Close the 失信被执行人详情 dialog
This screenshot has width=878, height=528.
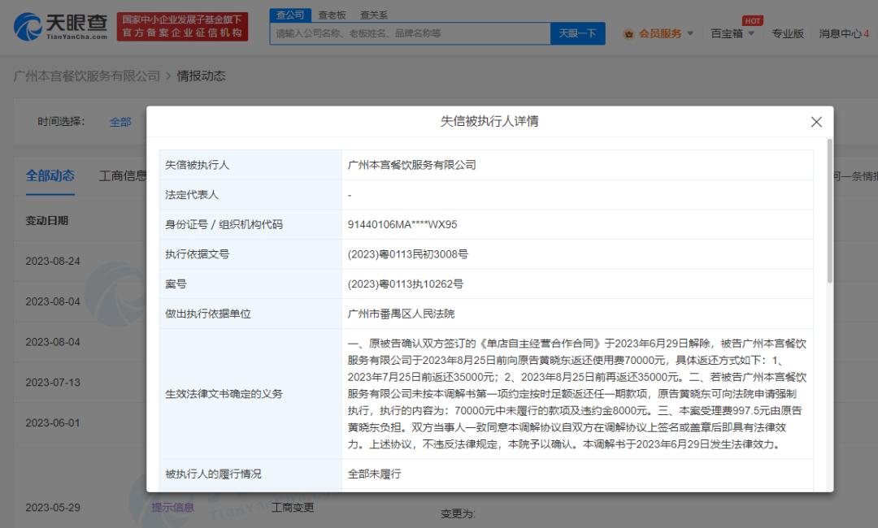click(x=816, y=122)
